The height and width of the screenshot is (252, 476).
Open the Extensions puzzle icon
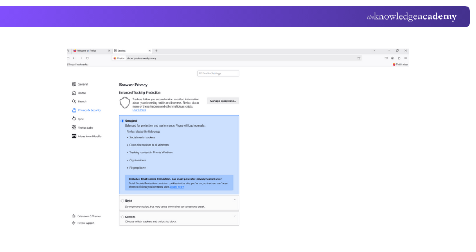[399, 58]
